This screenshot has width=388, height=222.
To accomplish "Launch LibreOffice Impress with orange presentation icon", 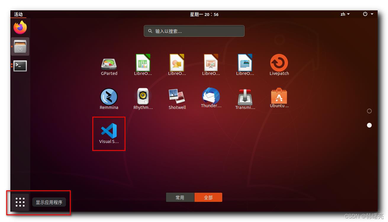I will pos(211,65).
